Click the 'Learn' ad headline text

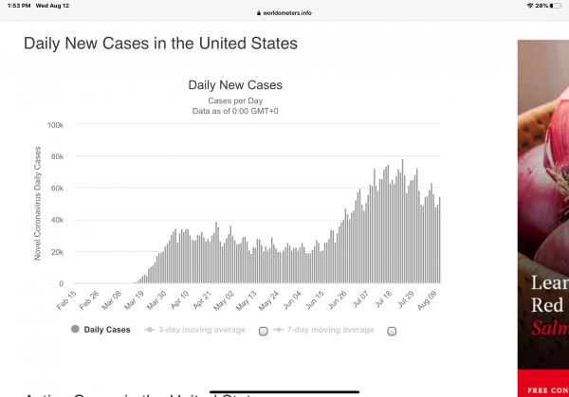pyautogui.click(x=549, y=283)
